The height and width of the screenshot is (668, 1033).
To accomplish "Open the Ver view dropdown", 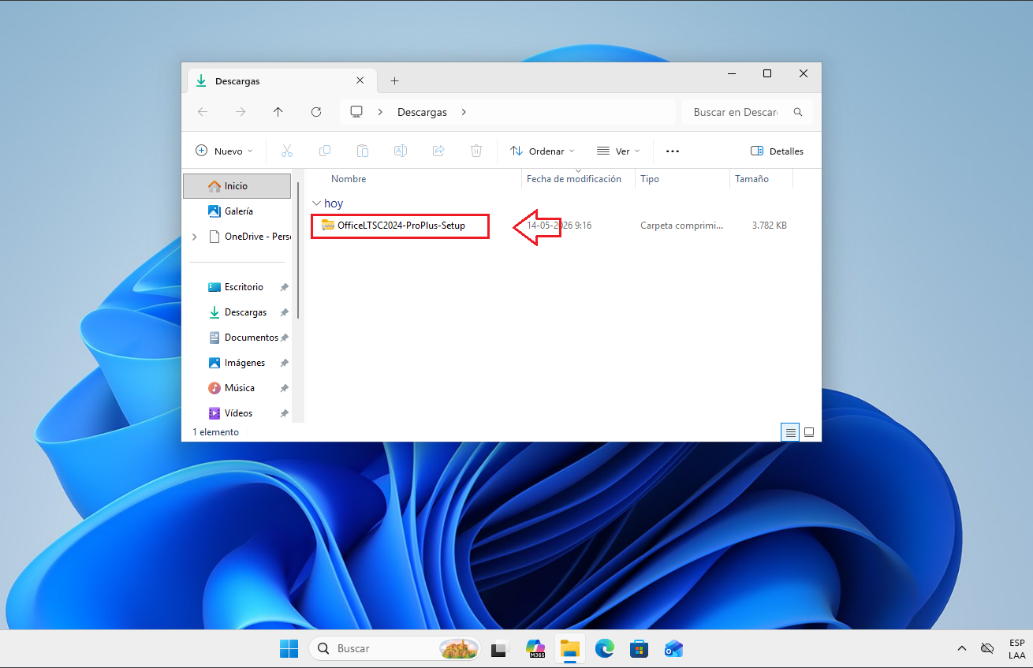I will (618, 151).
